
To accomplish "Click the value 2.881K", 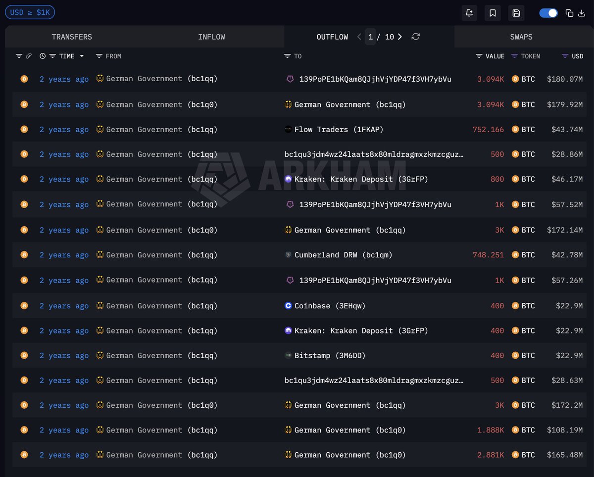I will coord(491,455).
